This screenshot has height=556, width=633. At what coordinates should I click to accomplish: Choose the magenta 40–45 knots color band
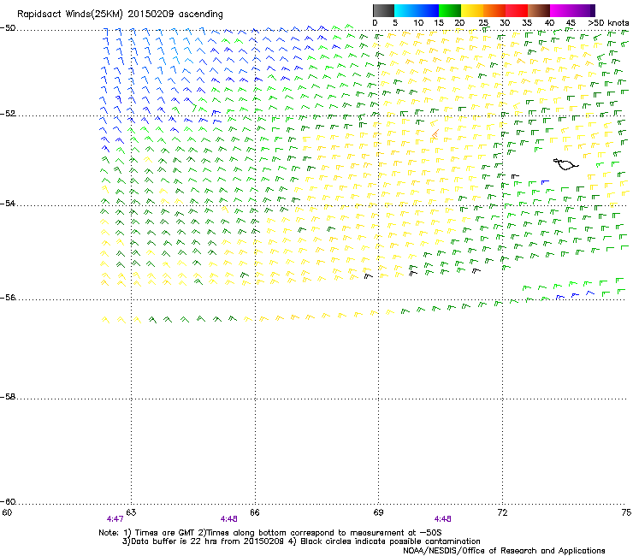pos(561,10)
